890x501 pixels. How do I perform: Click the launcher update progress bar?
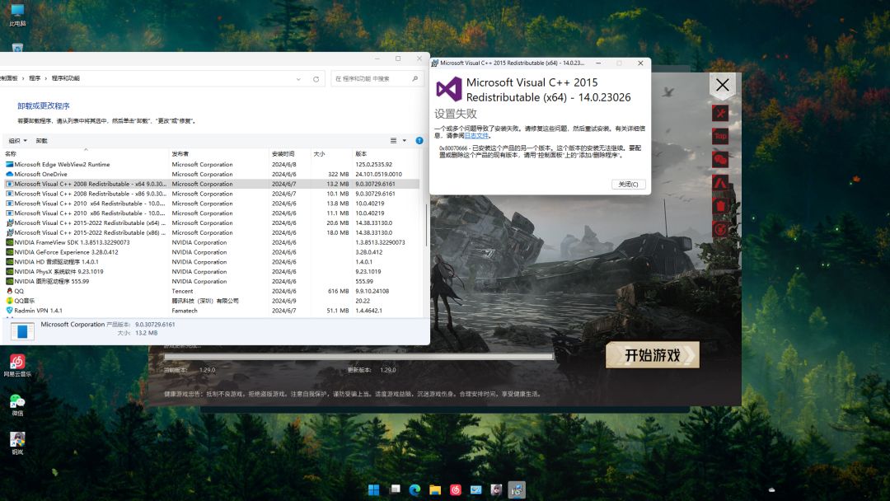358,357
